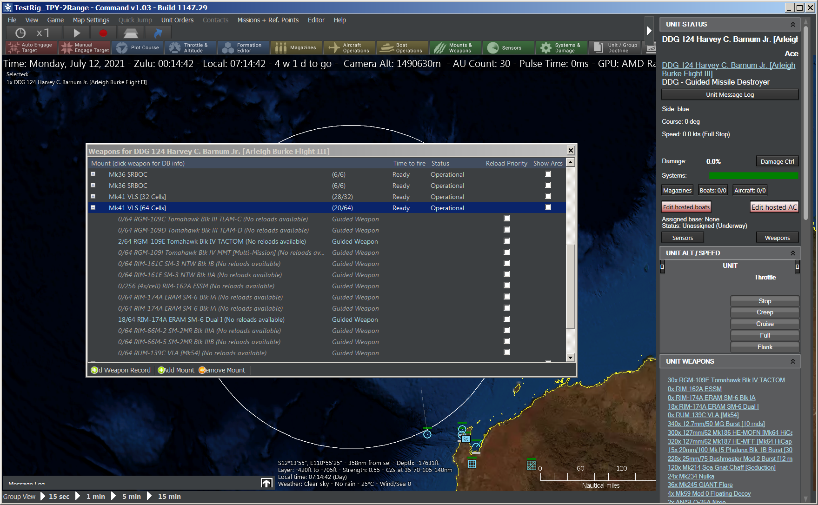Open the Editor menu
The image size is (818, 505).
[x=316, y=20]
